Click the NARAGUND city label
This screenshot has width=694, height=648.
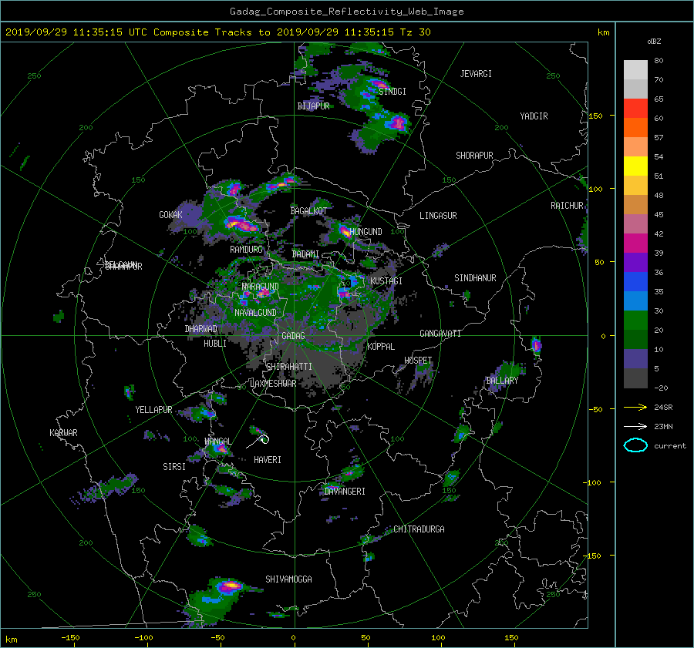[x=261, y=287]
